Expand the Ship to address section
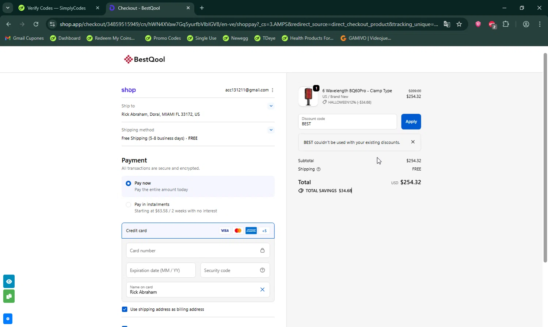548x327 pixels. coord(271,106)
